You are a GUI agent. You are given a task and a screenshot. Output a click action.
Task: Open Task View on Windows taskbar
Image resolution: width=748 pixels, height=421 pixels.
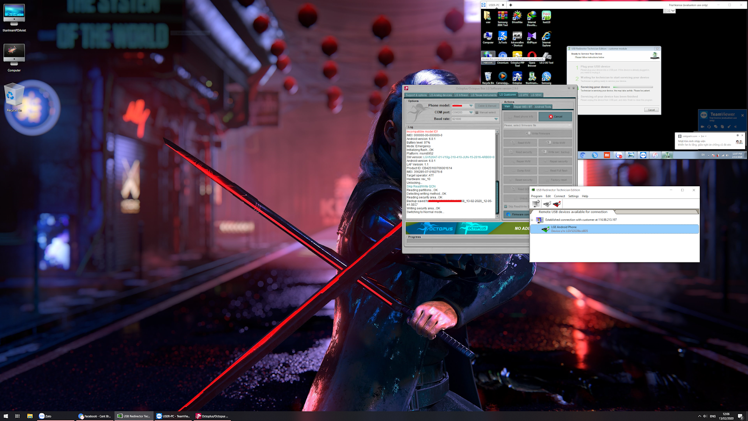(17, 416)
